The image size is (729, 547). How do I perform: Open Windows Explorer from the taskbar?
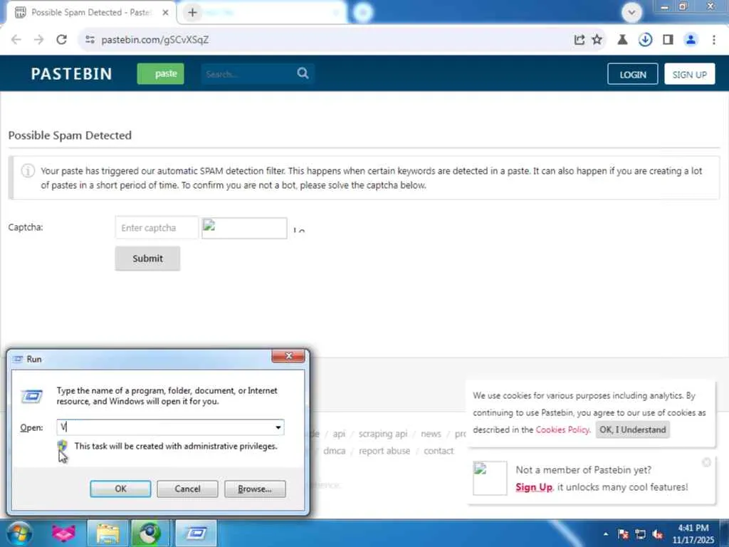(108, 533)
